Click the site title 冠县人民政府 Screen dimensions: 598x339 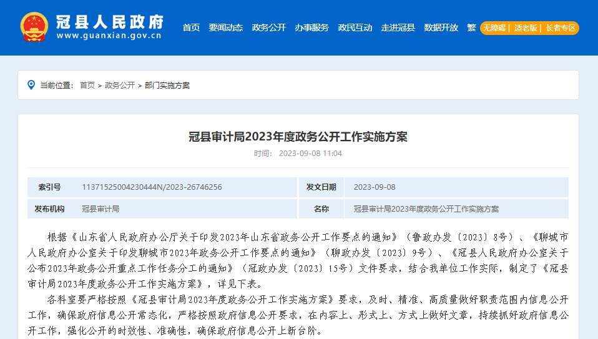pyautogui.click(x=110, y=22)
